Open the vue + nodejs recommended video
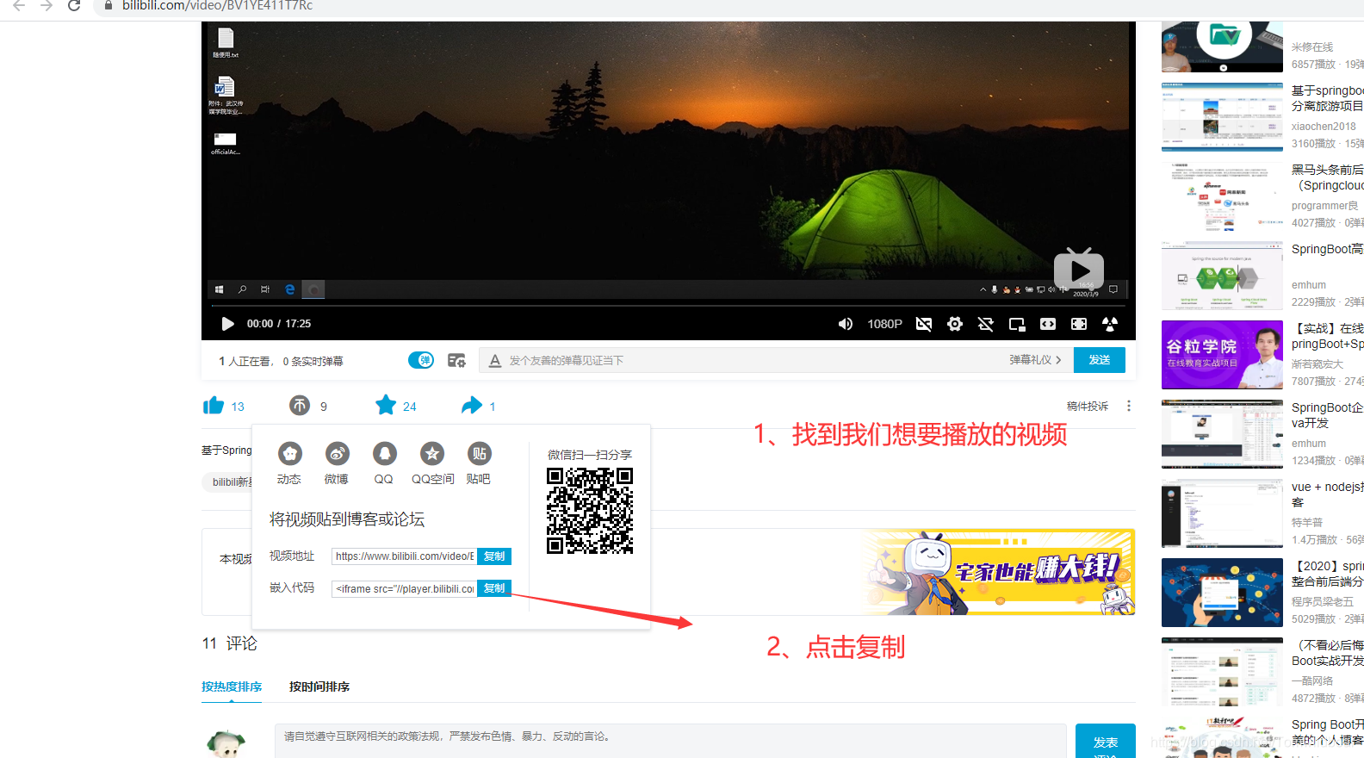The image size is (1364, 758). pos(1328,494)
